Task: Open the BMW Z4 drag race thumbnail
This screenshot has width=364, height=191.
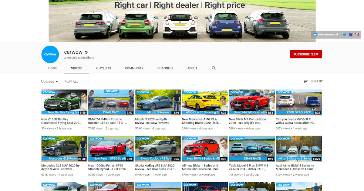Action: point(111,102)
